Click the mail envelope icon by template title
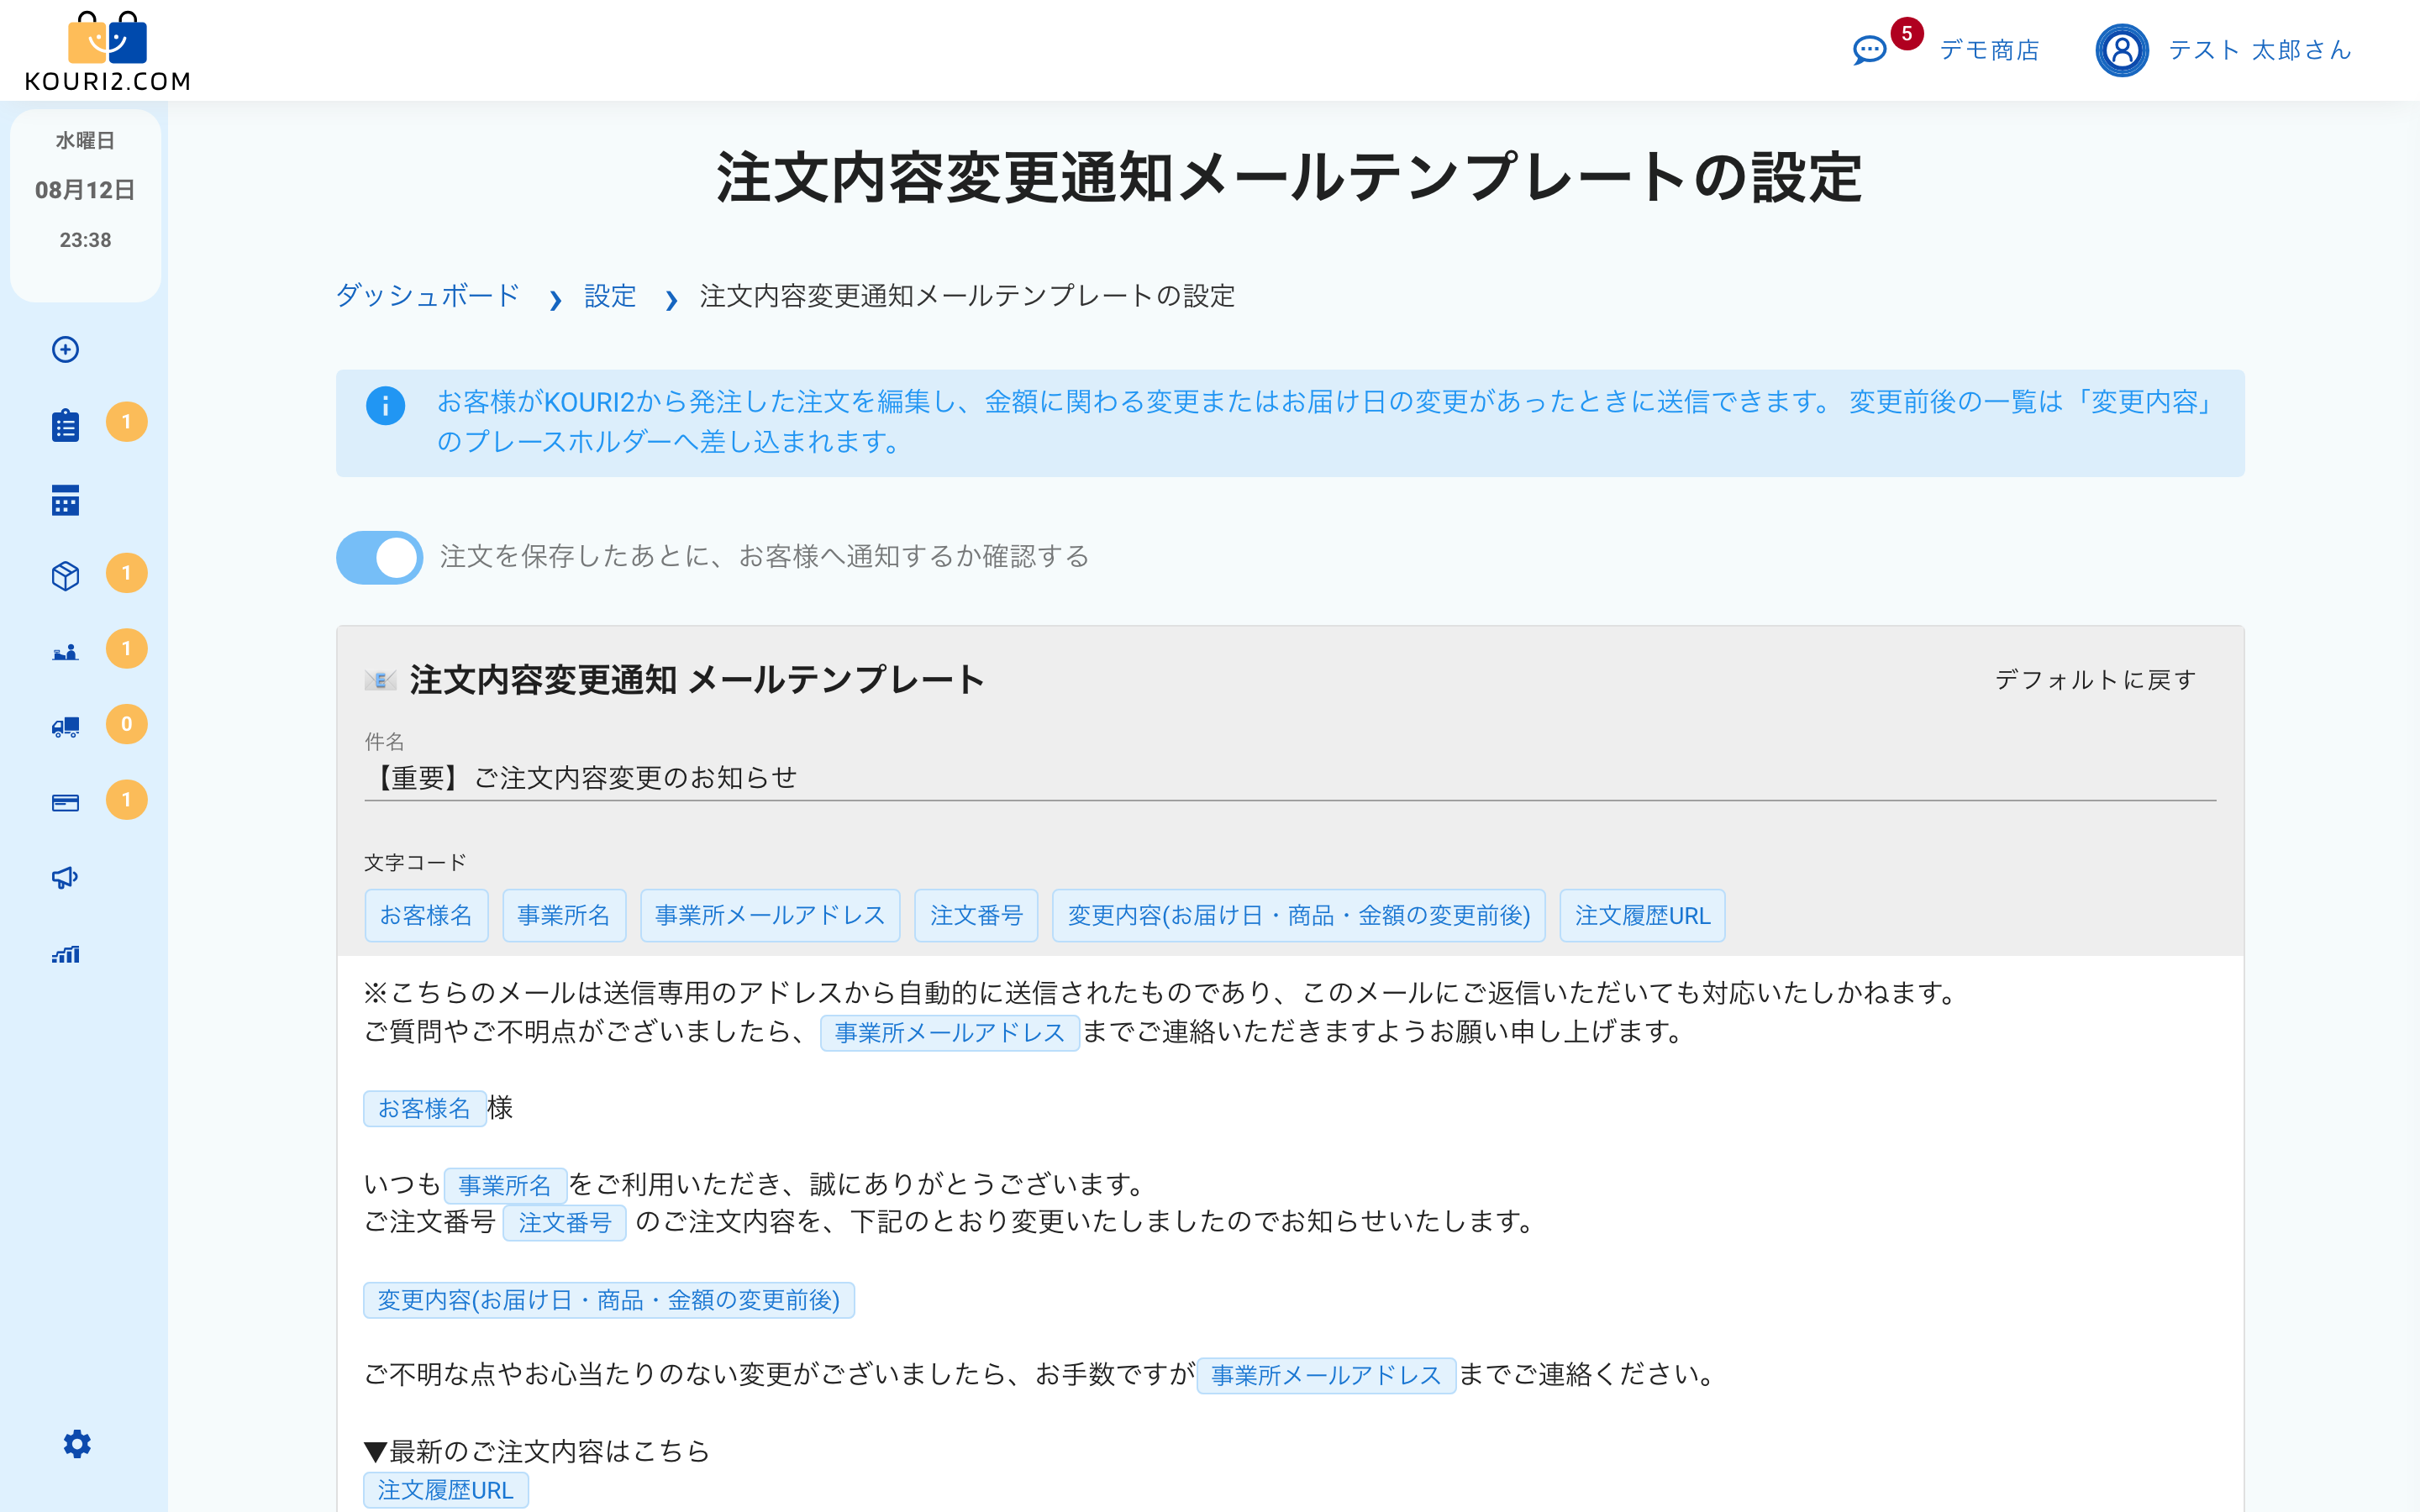2420x1512 pixels. click(x=380, y=681)
